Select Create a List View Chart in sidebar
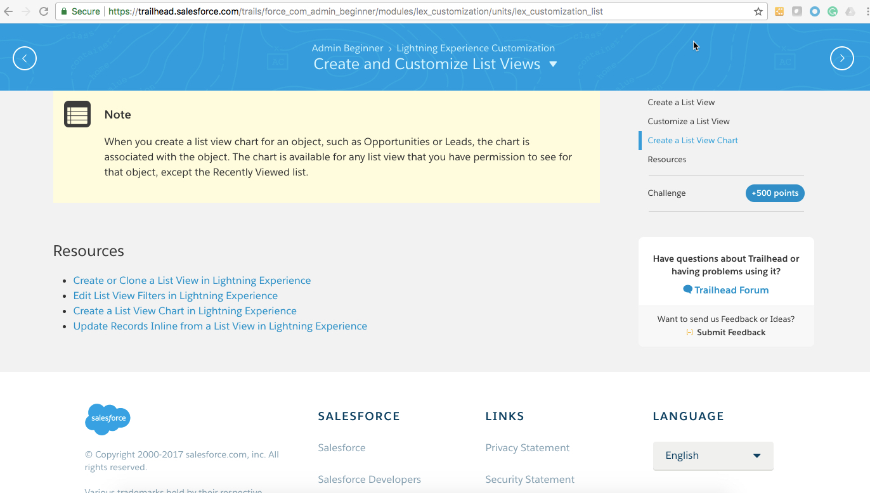Image resolution: width=870 pixels, height=493 pixels. (x=692, y=141)
